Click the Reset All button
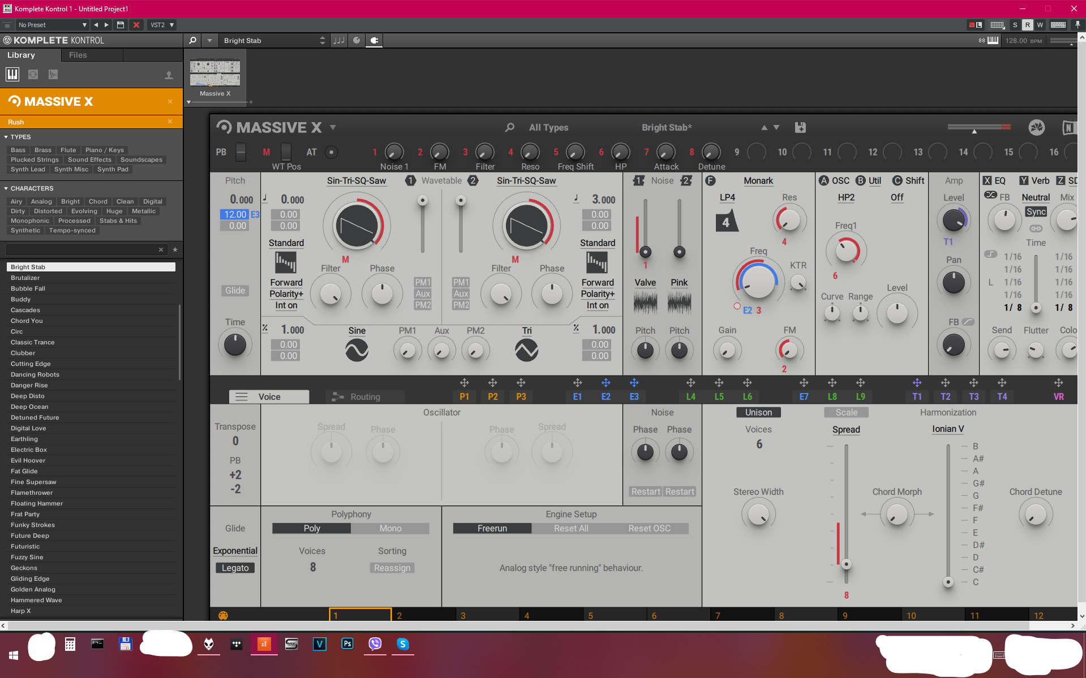 (x=571, y=528)
